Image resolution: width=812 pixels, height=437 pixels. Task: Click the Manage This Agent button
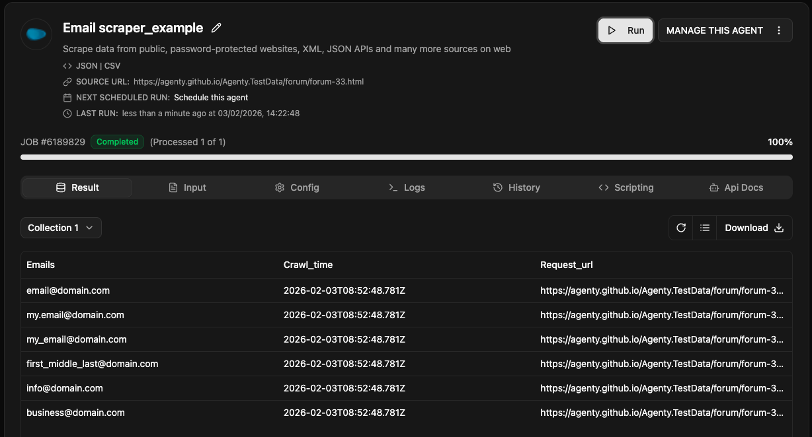[x=714, y=30]
